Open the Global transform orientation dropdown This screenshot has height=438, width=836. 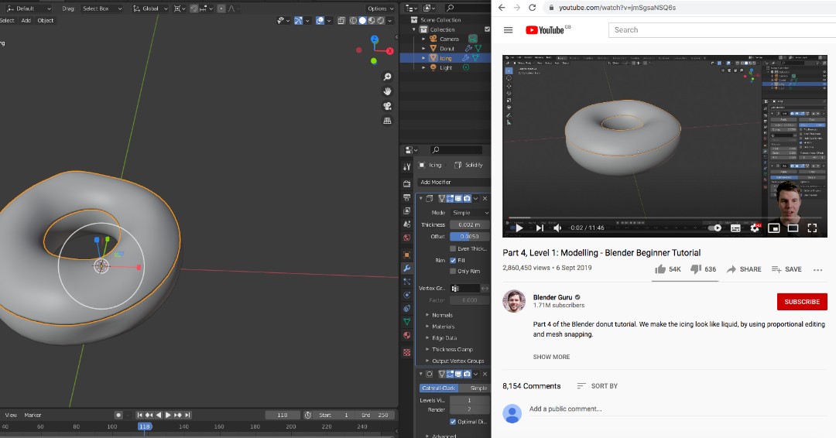pyautogui.click(x=150, y=9)
